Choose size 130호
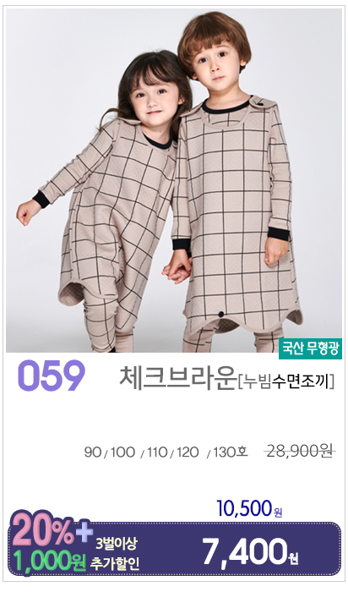 [231, 452]
